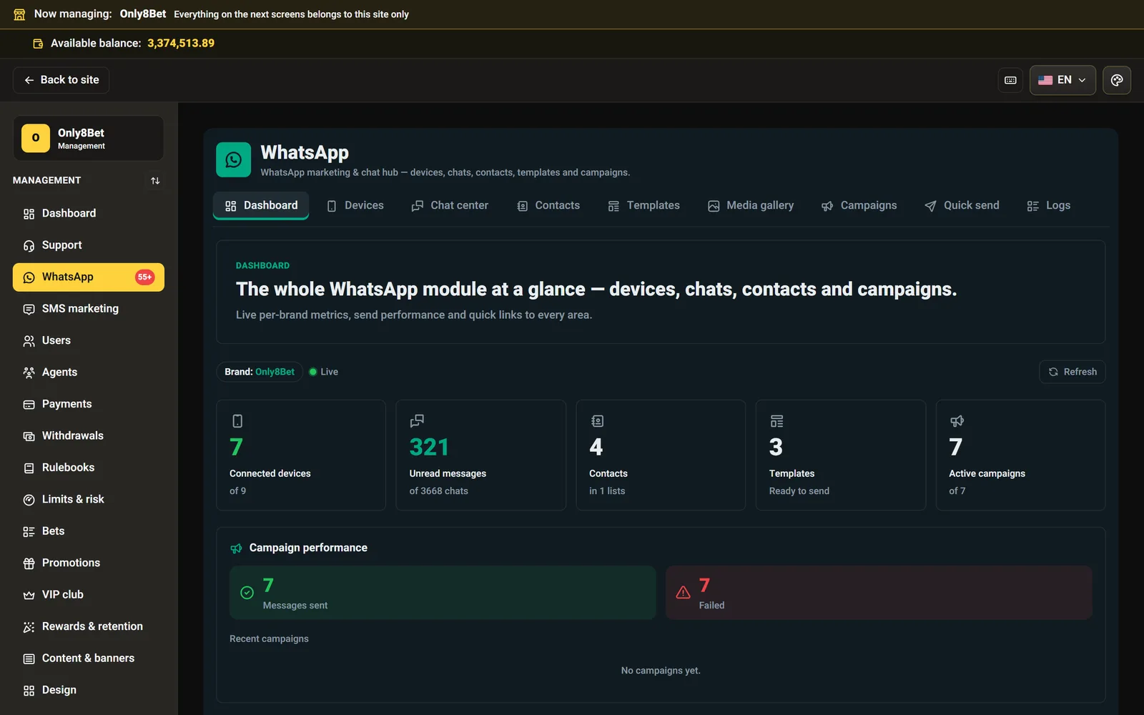Open the theme palette icon

1117,80
